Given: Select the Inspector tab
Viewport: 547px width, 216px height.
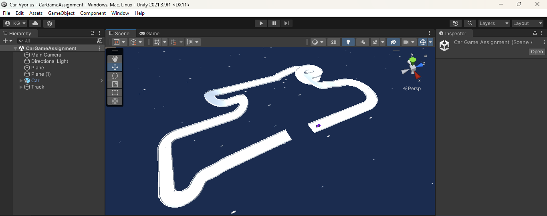Looking at the screenshot, I should click(454, 34).
